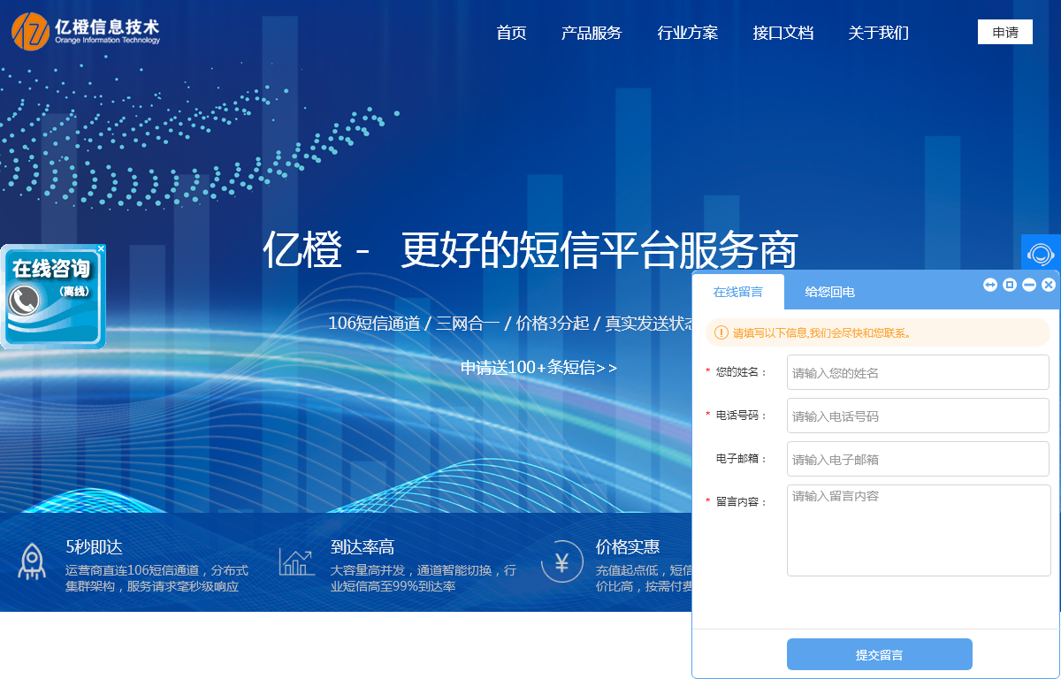The image size is (1061, 679).
Task: Click the 申请送100+条短信>> link
Action: point(539,368)
